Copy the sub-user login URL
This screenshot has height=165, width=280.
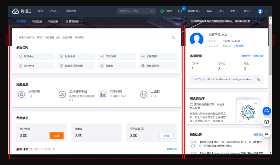(x=258, y=79)
